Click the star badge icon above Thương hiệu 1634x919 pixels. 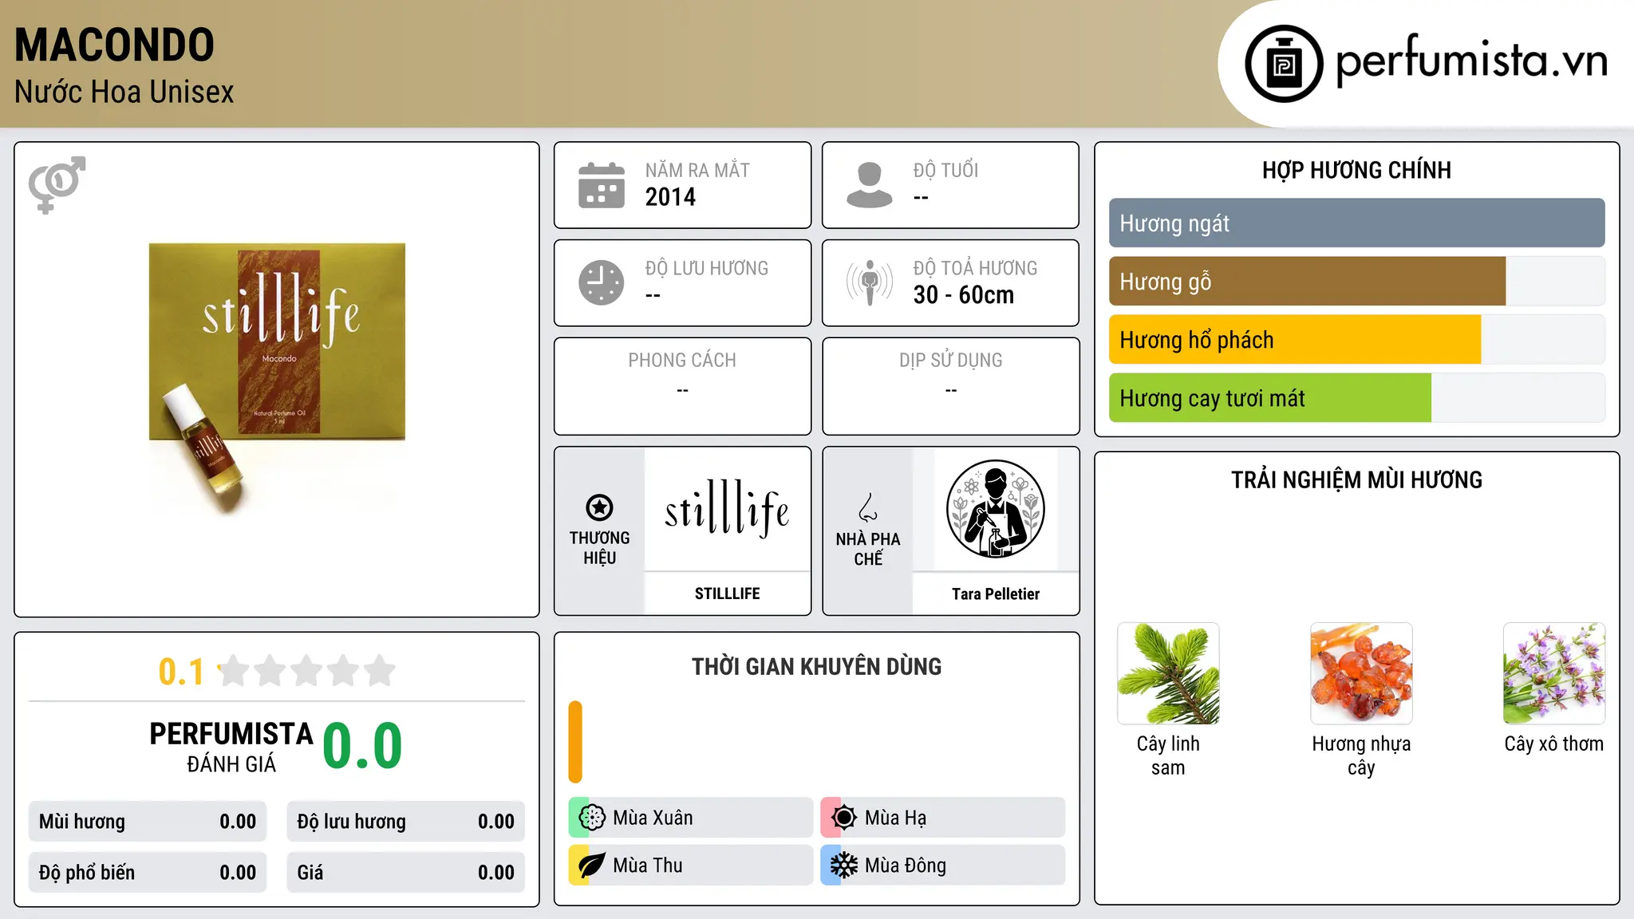(599, 507)
